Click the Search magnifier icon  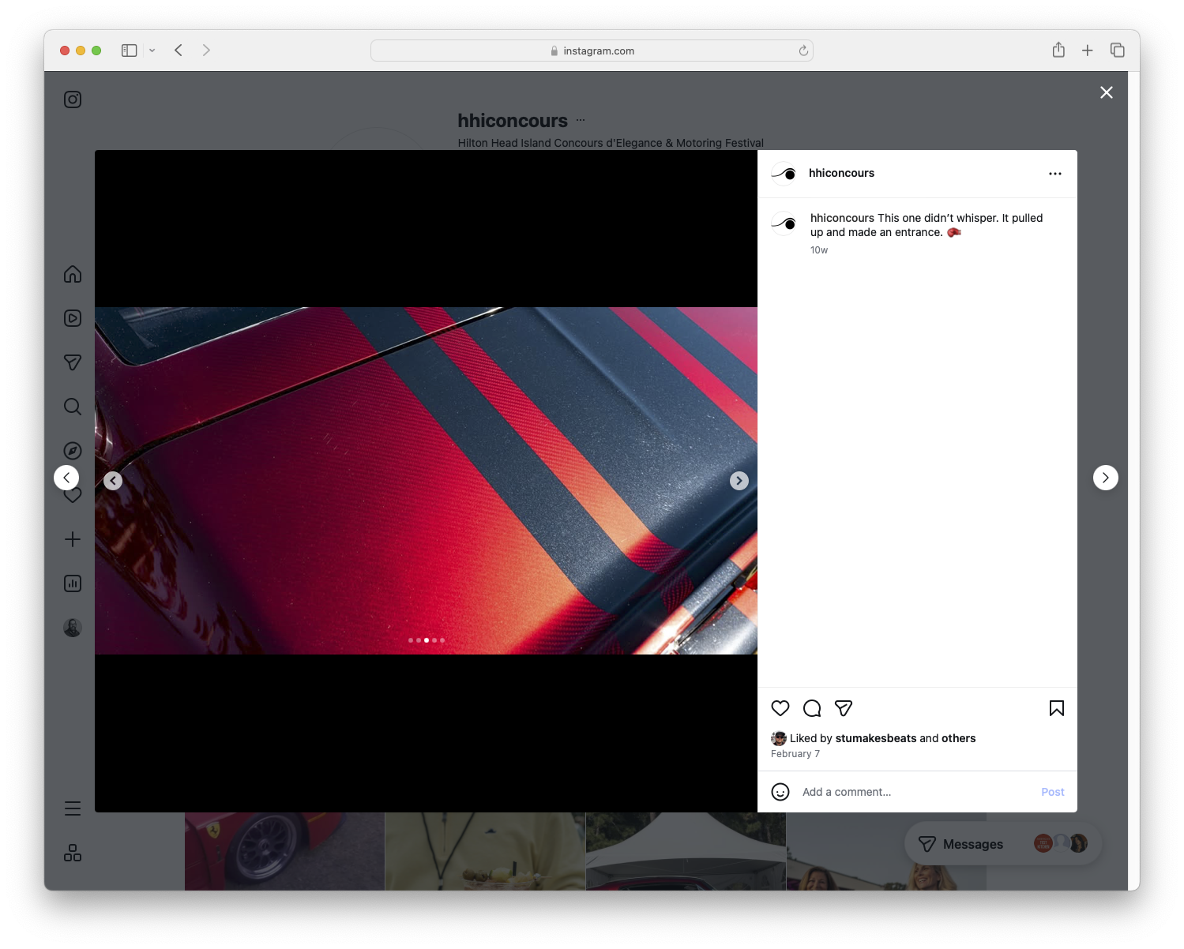pyautogui.click(x=72, y=407)
